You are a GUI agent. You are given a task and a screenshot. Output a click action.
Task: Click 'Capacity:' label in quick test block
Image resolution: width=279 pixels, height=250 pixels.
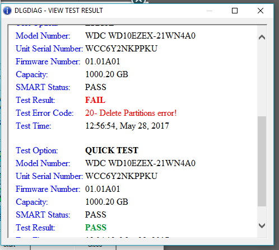coord(32,202)
